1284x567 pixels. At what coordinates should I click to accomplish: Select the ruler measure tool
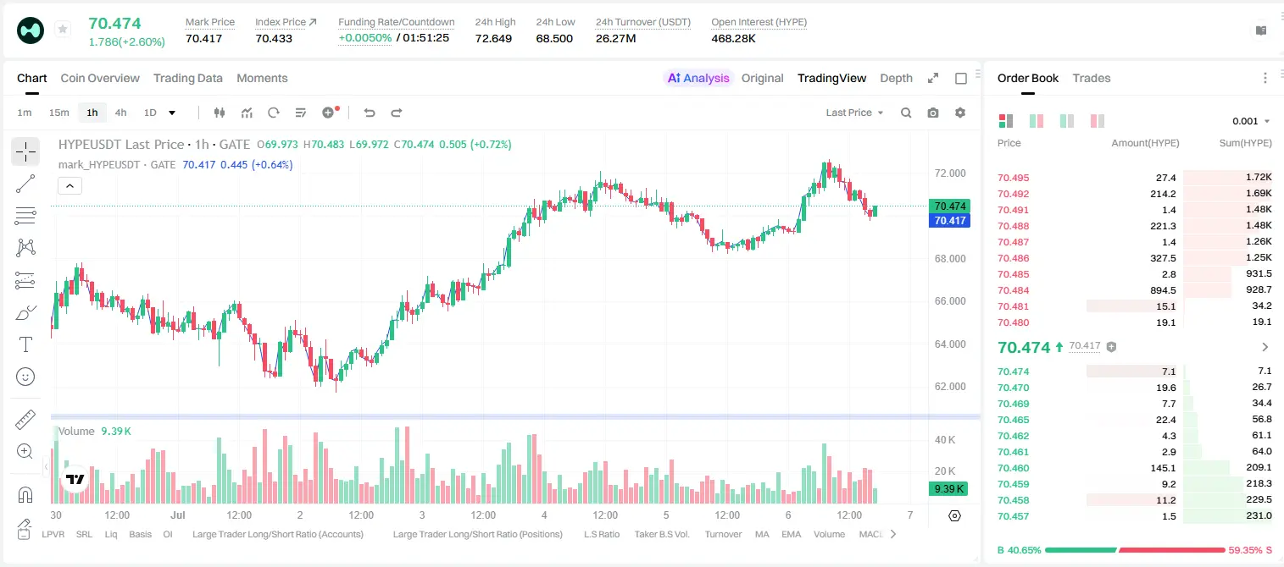25,419
